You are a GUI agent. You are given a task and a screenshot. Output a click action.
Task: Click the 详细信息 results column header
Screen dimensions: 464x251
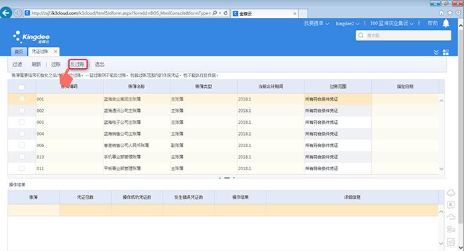(352, 197)
